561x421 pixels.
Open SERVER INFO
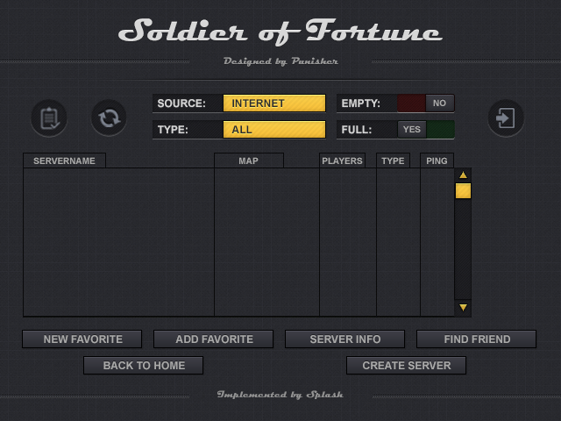tap(344, 339)
